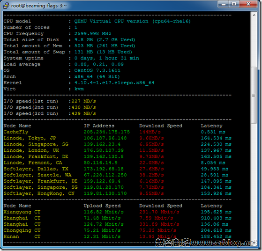Click download speed 9.55MB/s
The width and height of the screenshot is (262, 251).
click(x=151, y=193)
